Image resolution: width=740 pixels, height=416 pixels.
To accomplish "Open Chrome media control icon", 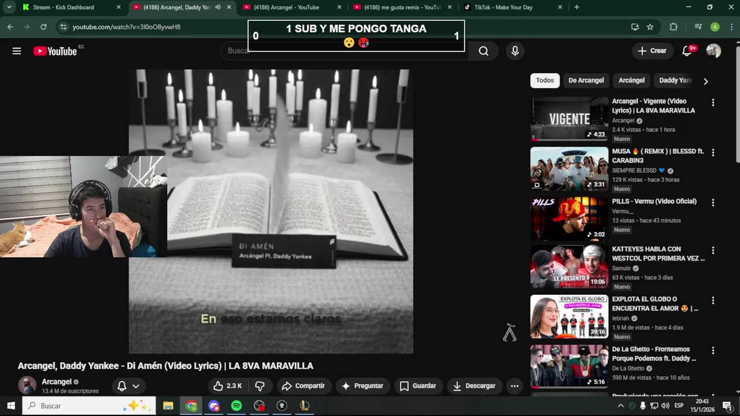I will (698, 27).
